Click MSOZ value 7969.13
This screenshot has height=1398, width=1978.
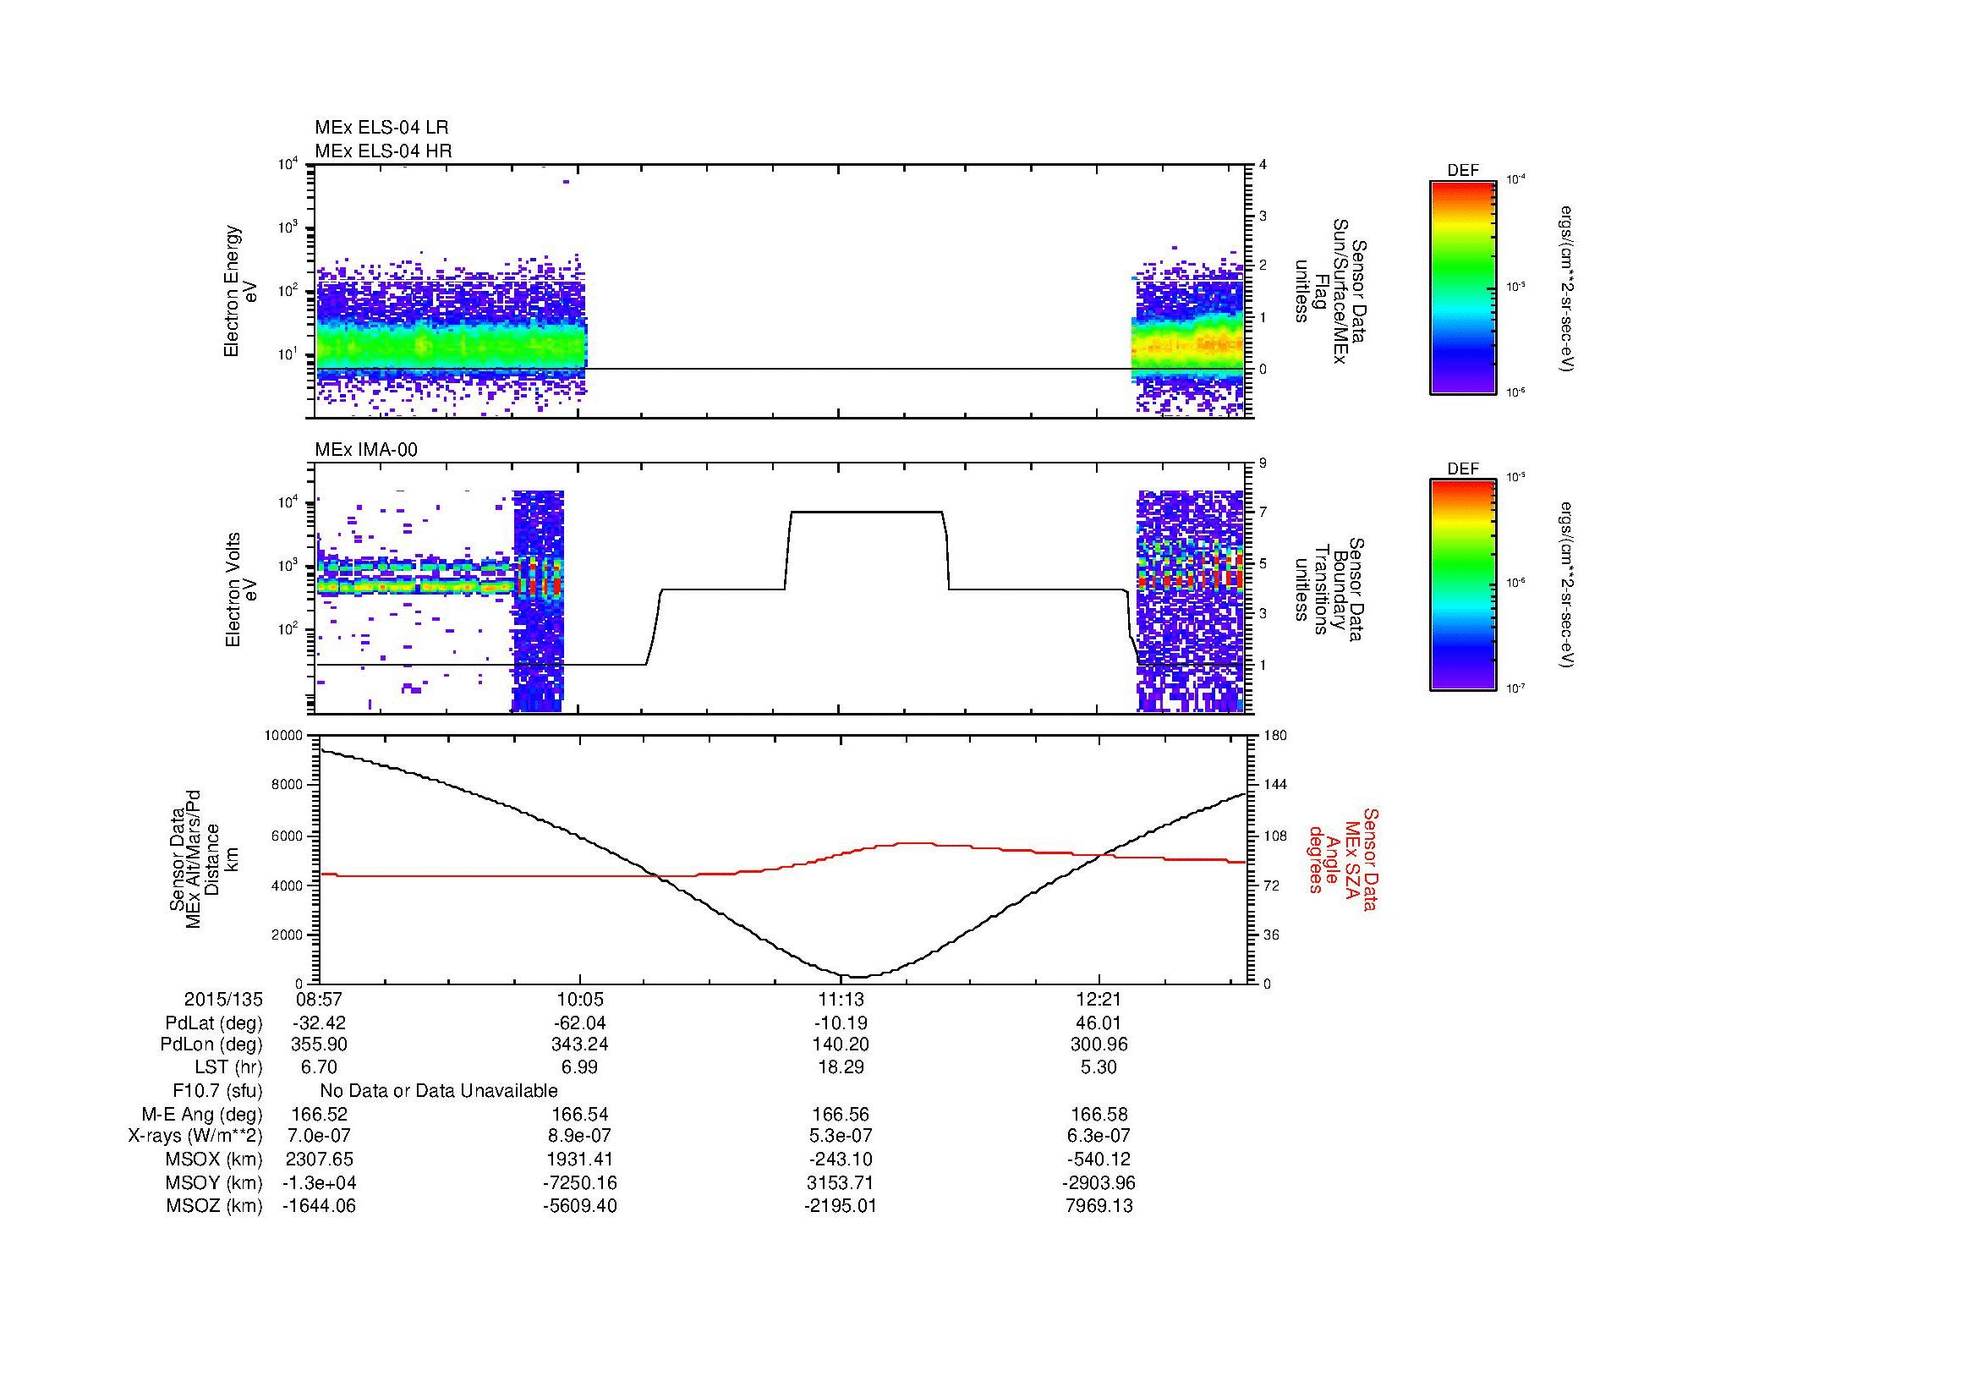click(x=1099, y=1206)
